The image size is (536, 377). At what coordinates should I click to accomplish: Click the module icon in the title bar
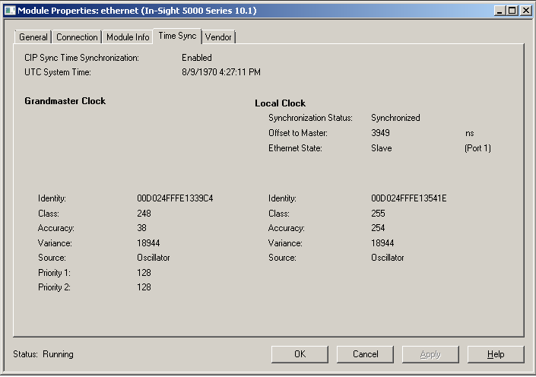point(9,10)
